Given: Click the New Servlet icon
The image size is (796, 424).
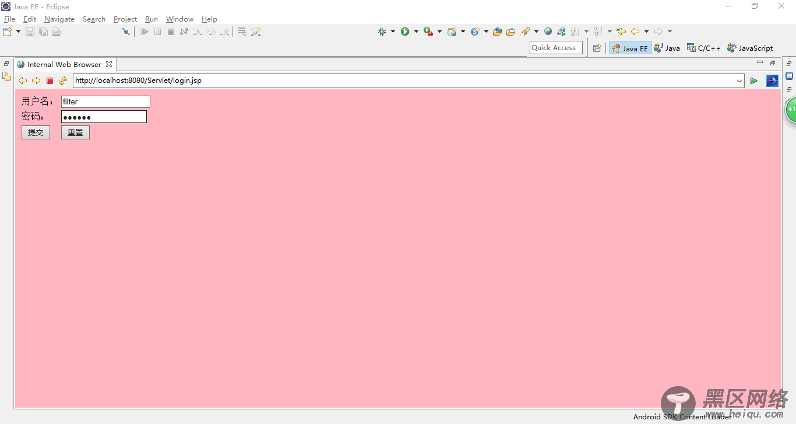Looking at the screenshot, I should [476, 31].
